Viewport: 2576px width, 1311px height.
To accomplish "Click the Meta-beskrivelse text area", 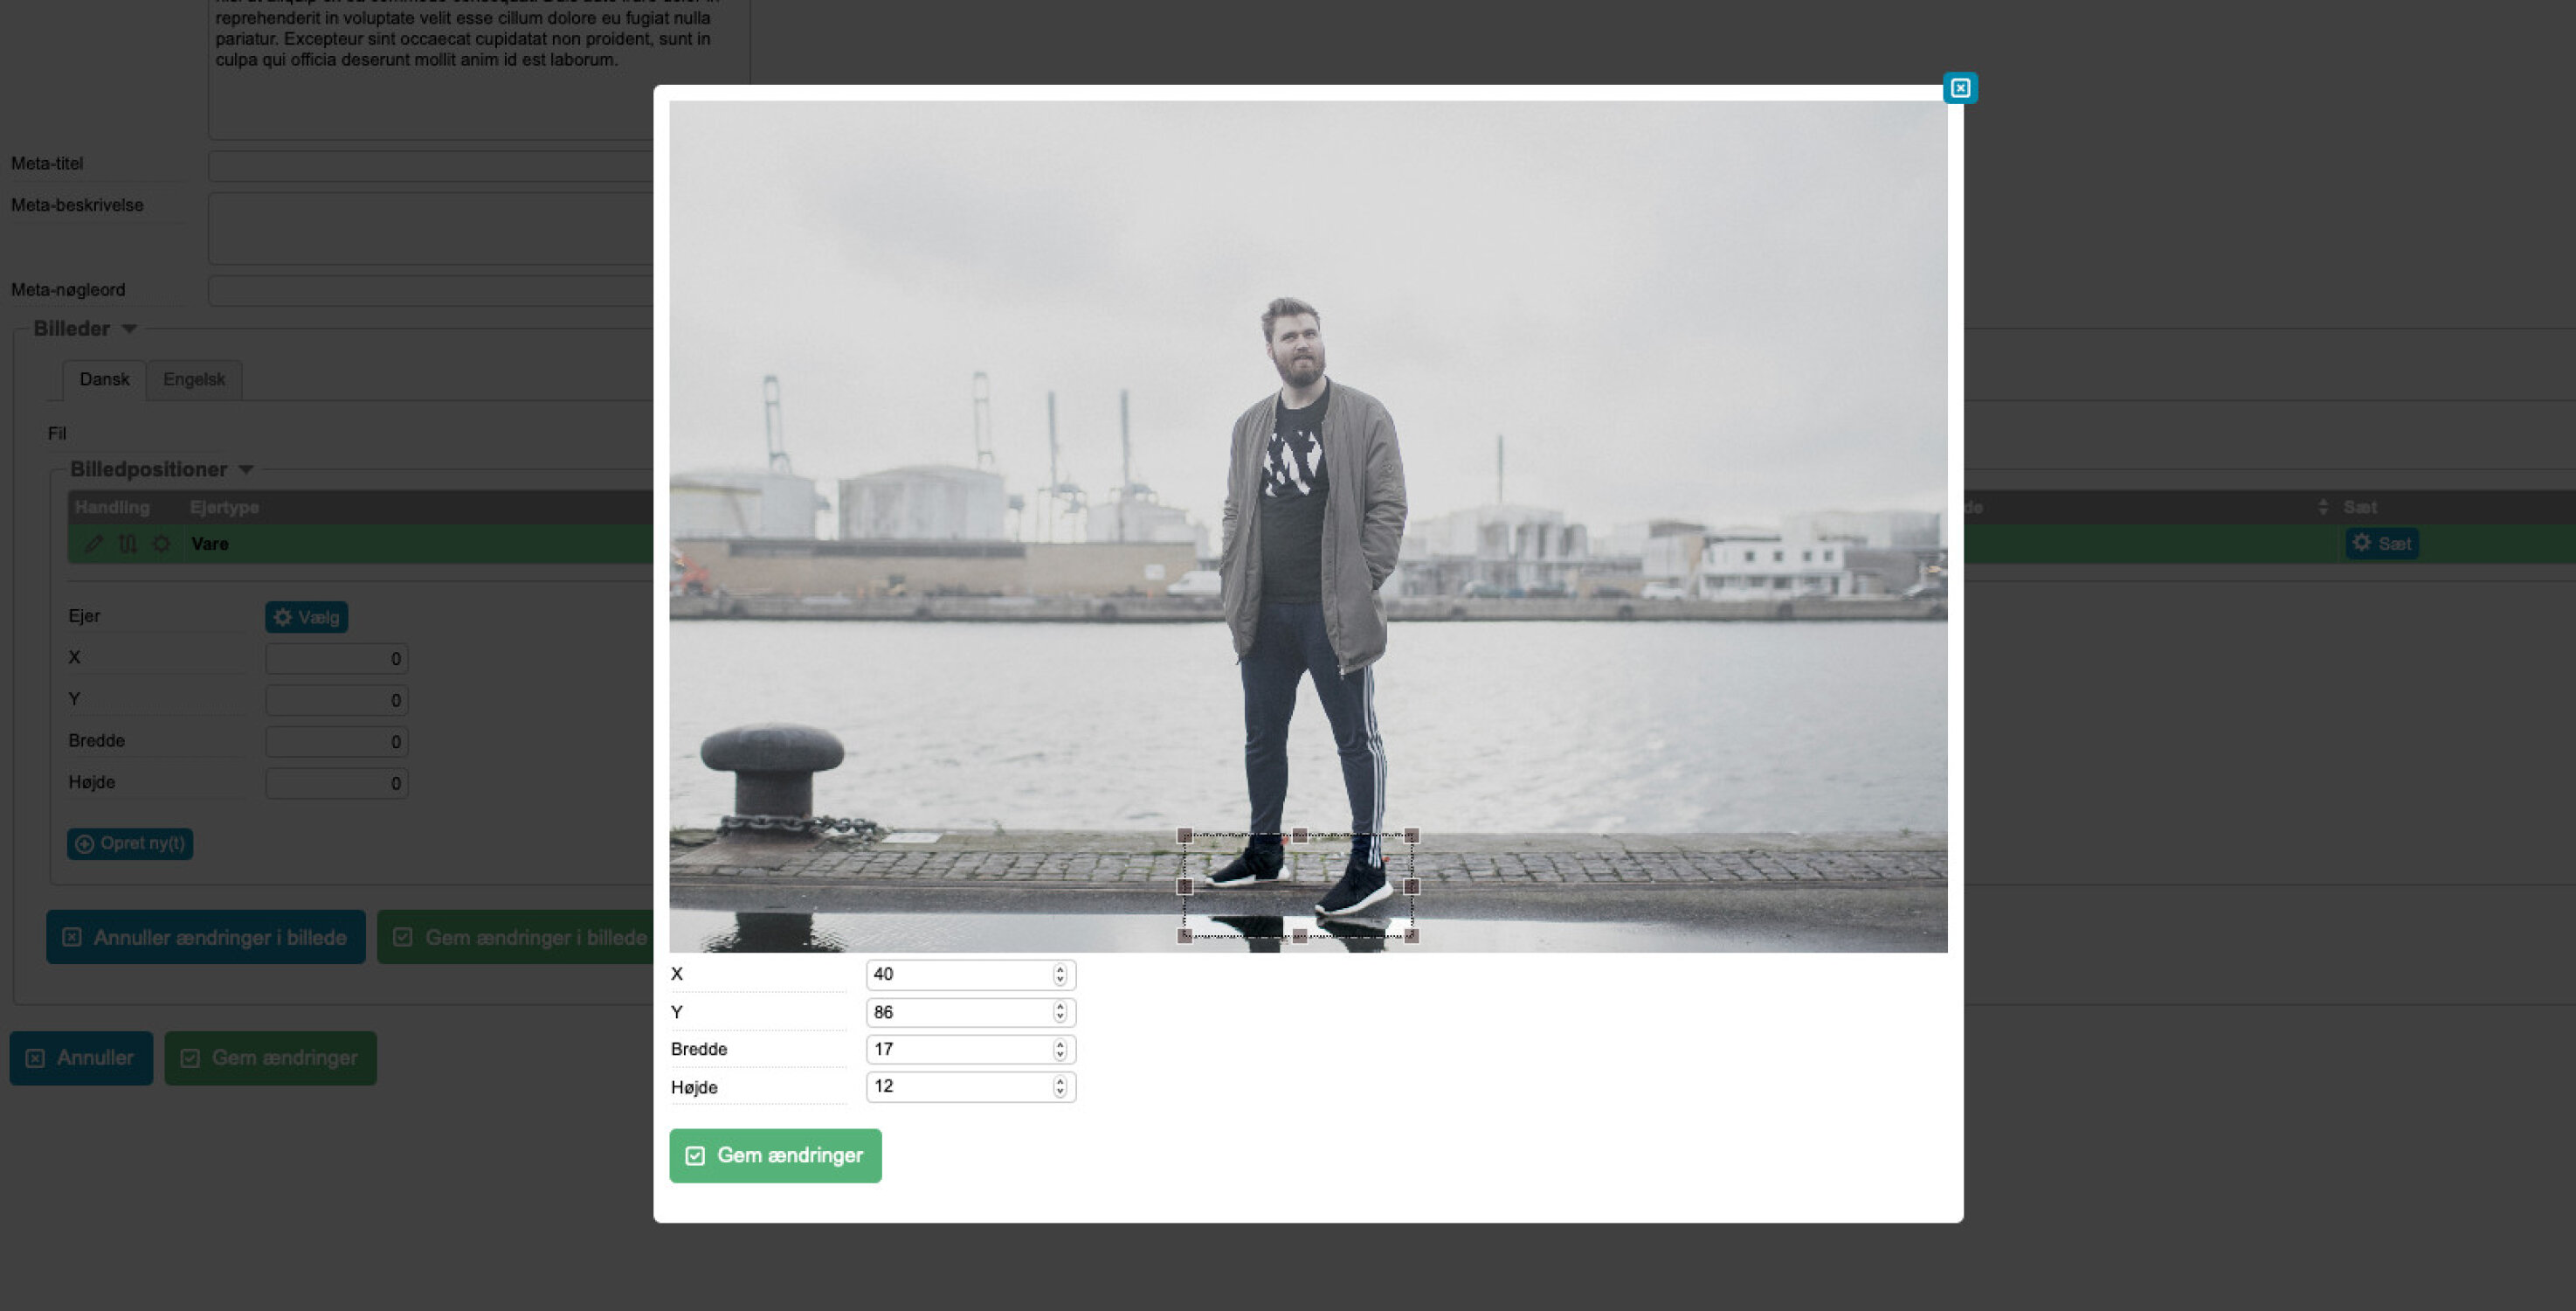I will click(x=431, y=229).
